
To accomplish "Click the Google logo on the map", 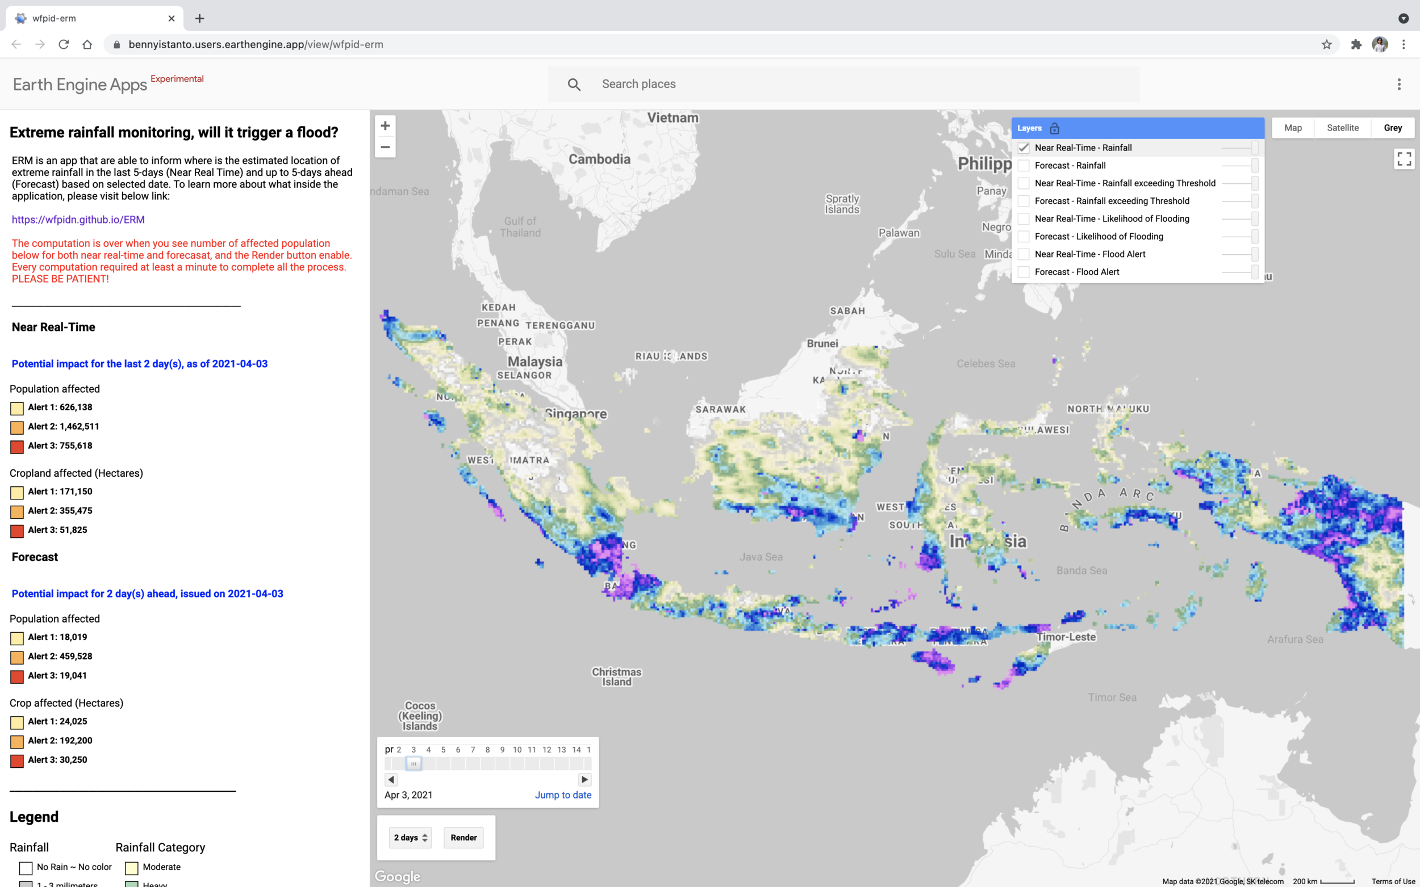I will point(398,876).
